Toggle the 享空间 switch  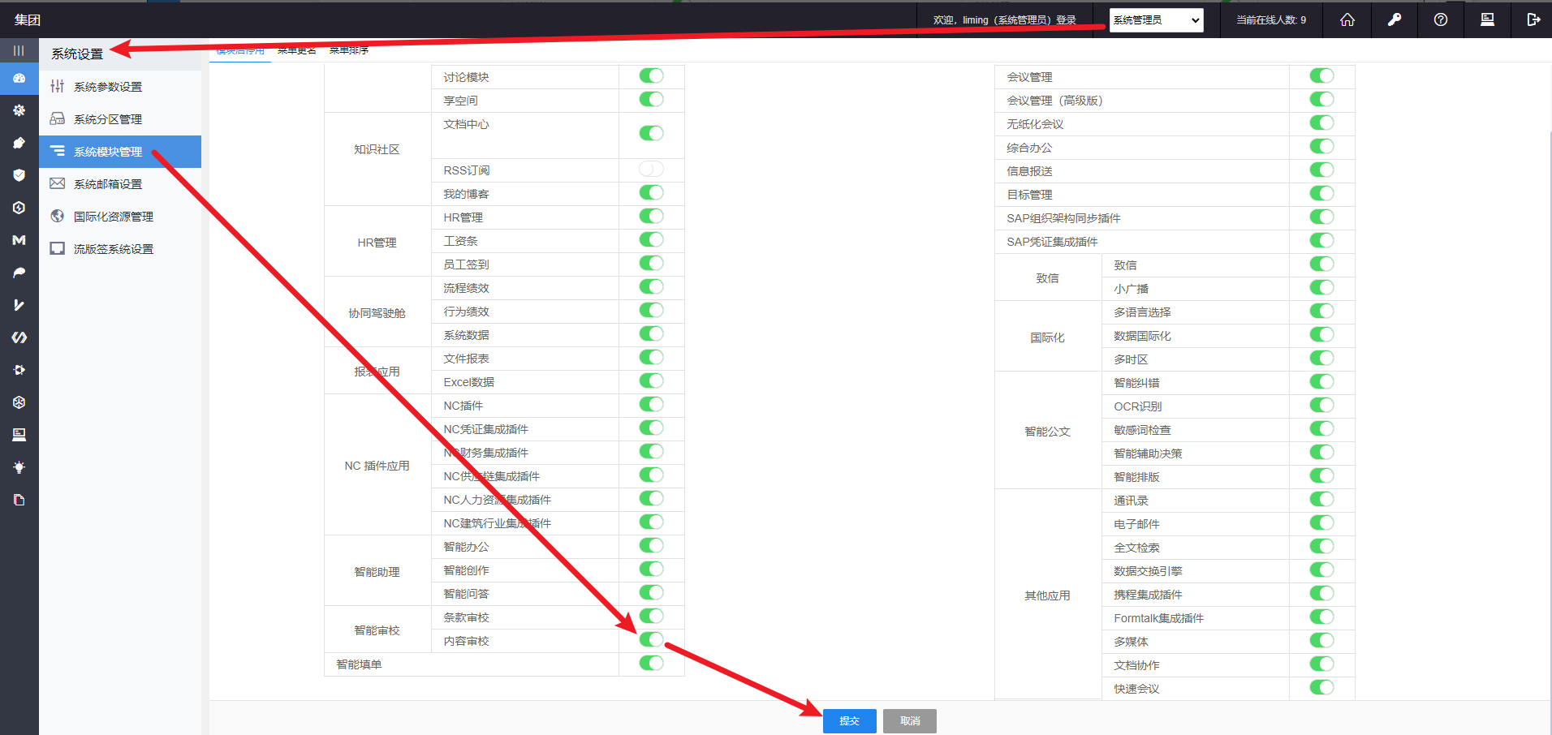pyautogui.click(x=651, y=100)
